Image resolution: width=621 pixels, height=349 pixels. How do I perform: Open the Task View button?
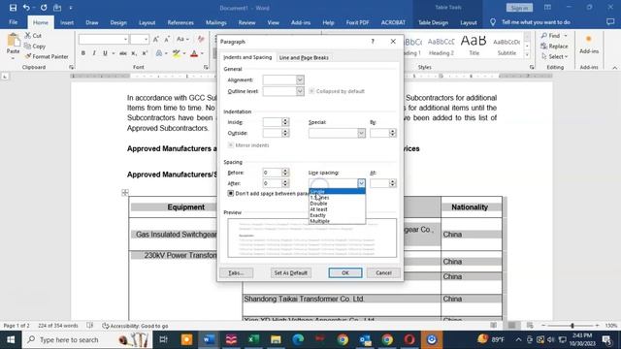click(x=163, y=339)
